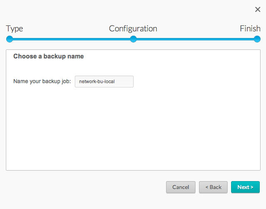Click progress bar between Configuration and Finish
Screen dimensions: 266x209
click(x=195, y=39)
